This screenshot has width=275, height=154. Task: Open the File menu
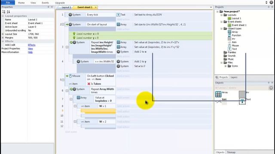8,3
